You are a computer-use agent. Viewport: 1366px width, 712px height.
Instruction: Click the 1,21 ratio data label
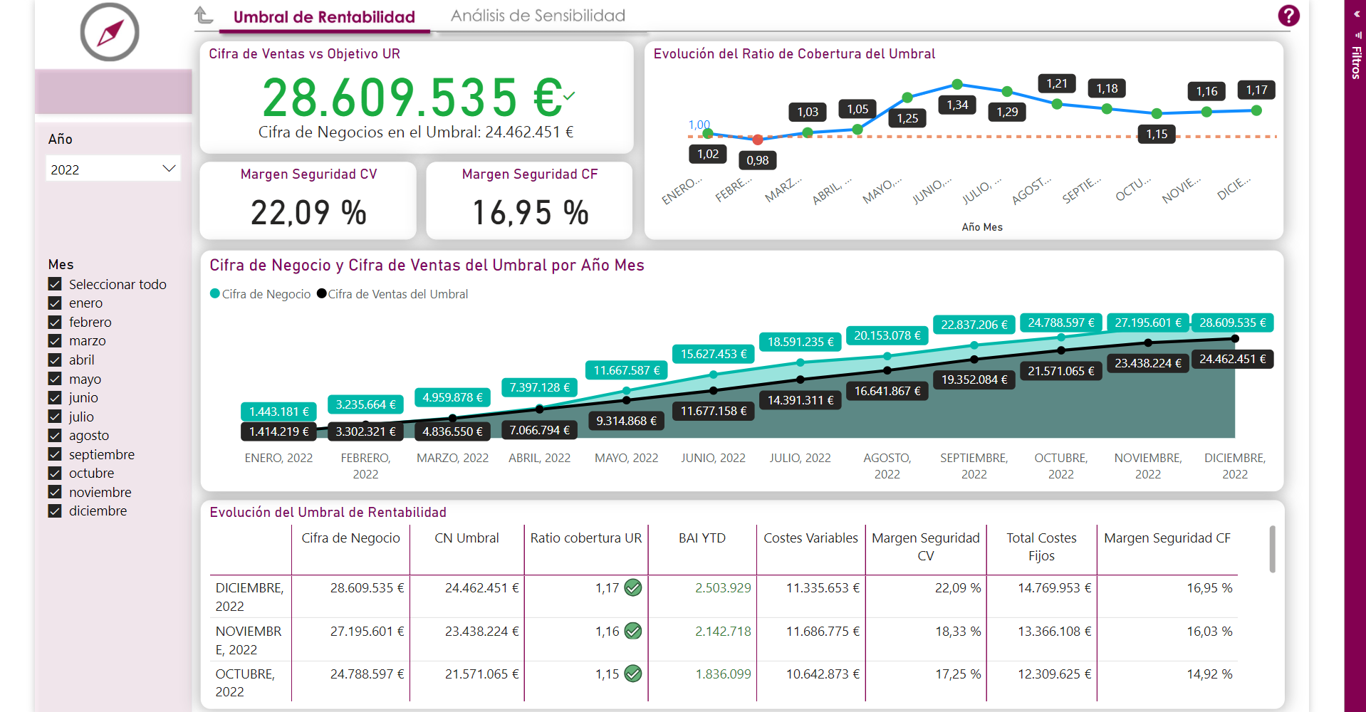[x=1057, y=83]
